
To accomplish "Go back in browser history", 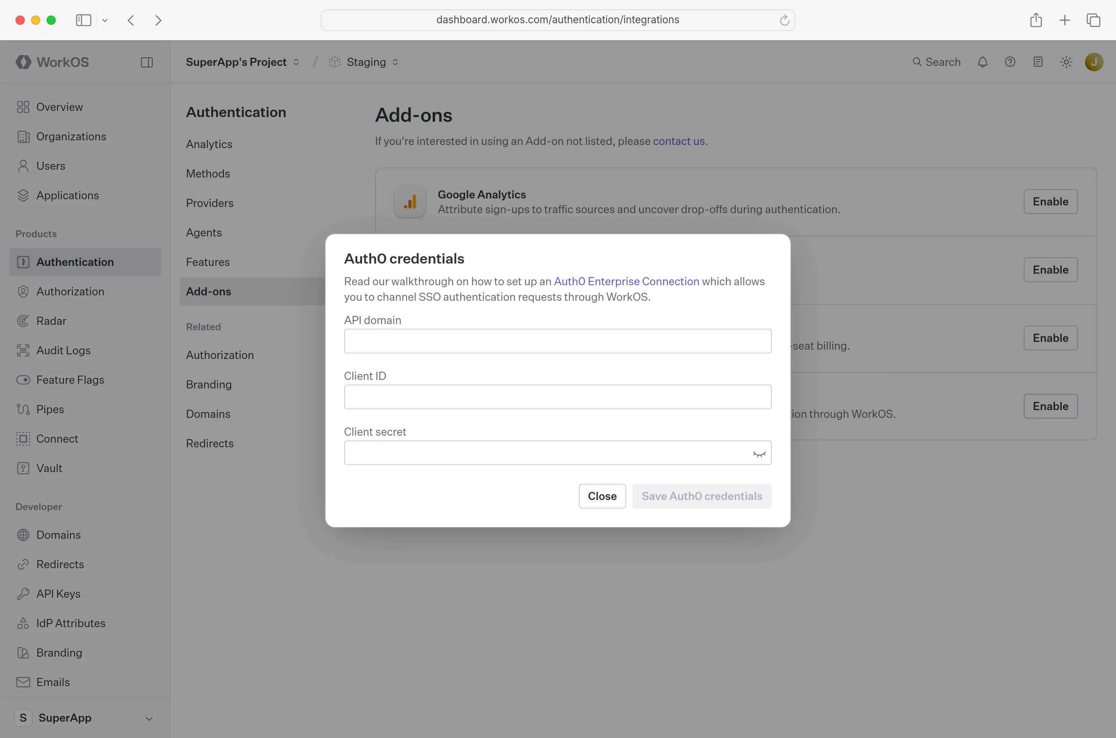I will click(x=131, y=20).
